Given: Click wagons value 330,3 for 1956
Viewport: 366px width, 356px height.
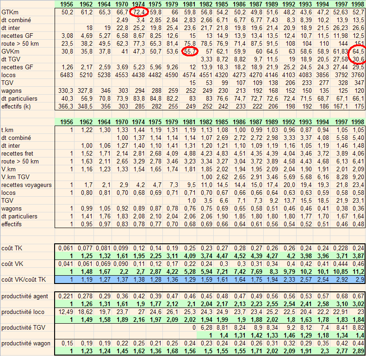Looking at the screenshot, I should coord(66,91).
